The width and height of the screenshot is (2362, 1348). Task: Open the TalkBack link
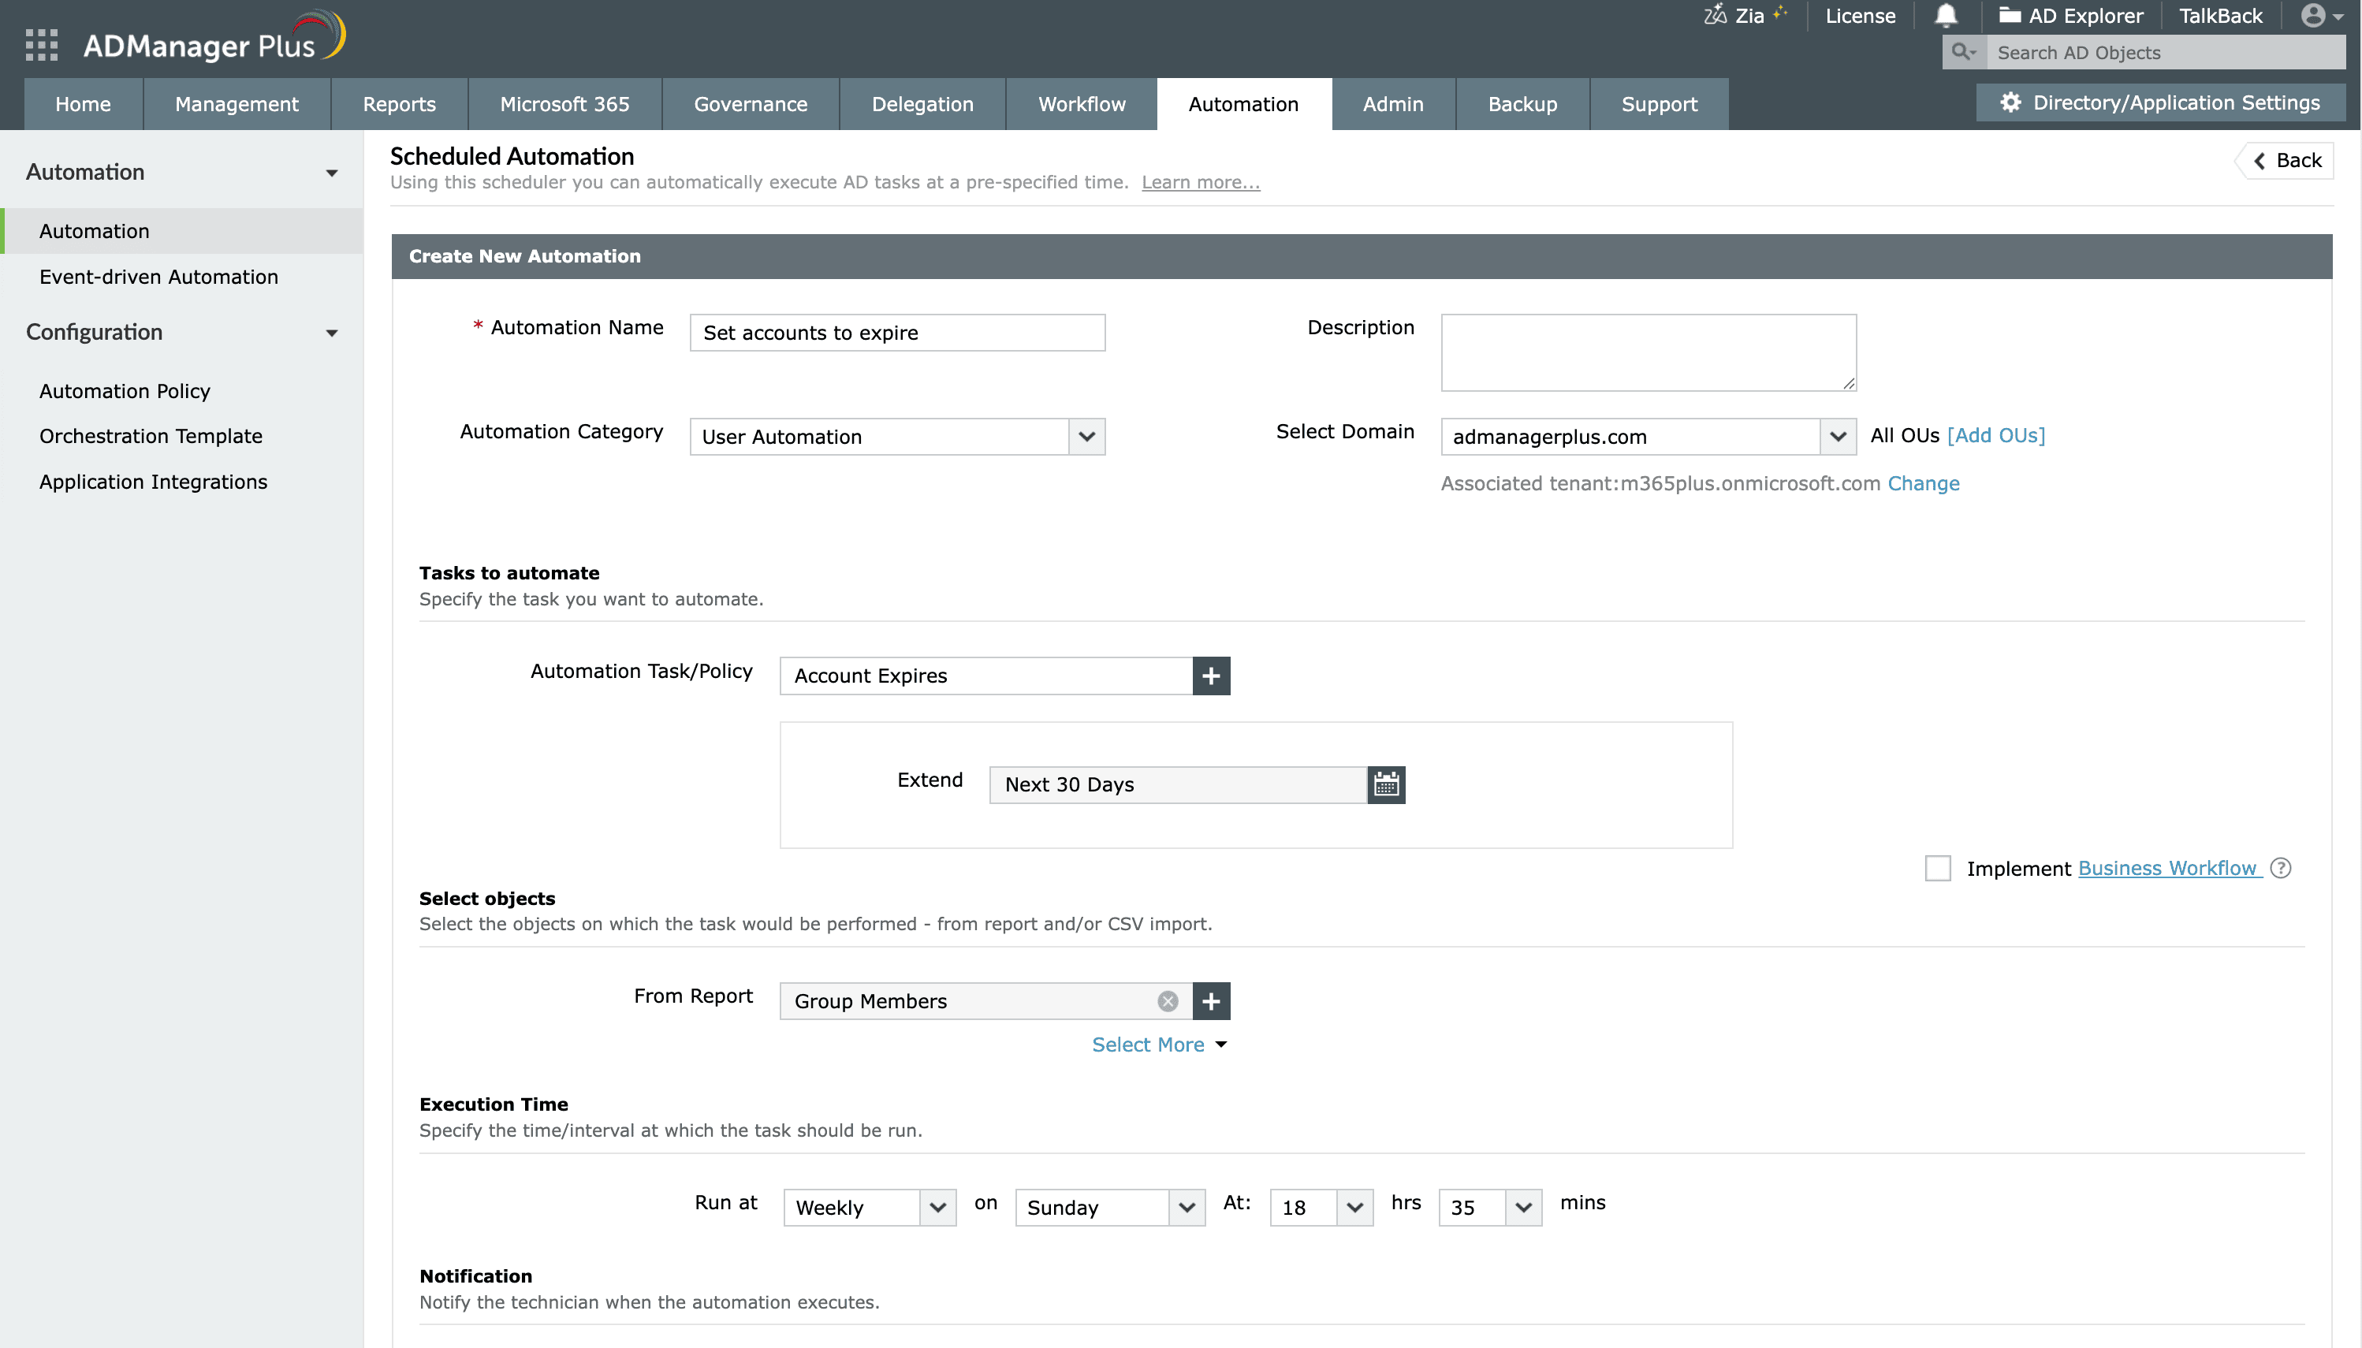point(2219,16)
